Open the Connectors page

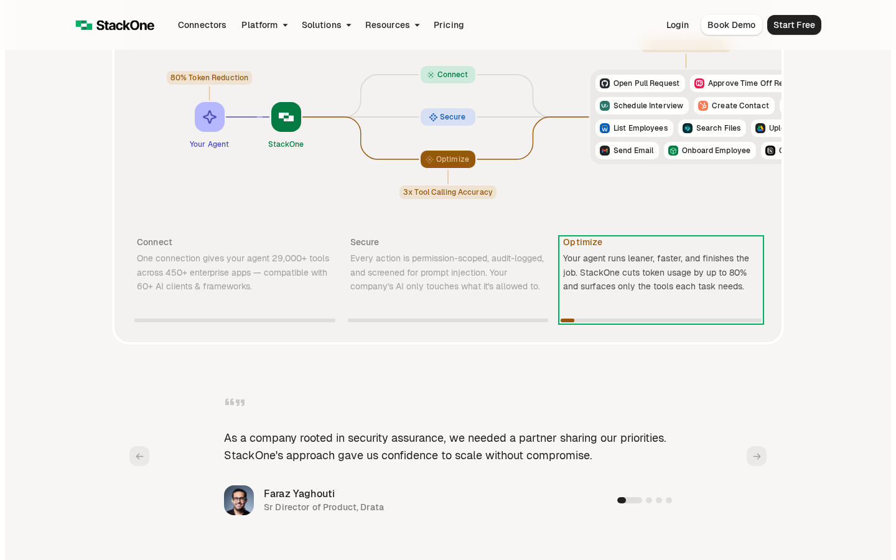click(x=202, y=25)
